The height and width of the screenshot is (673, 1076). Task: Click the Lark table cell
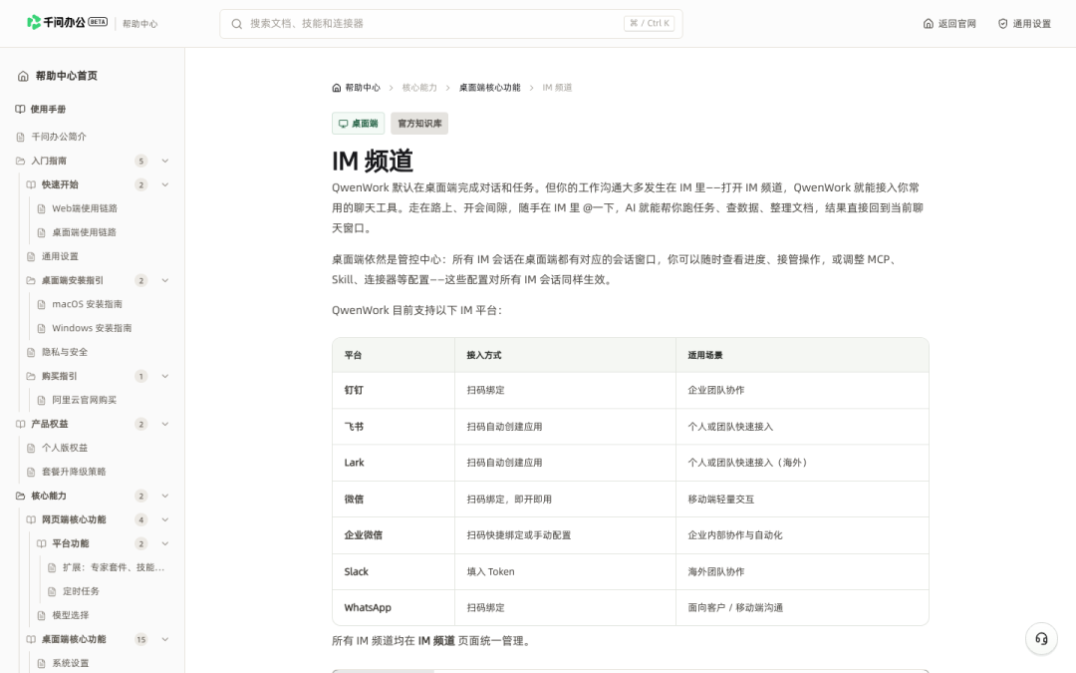click(x=394, y=463)
